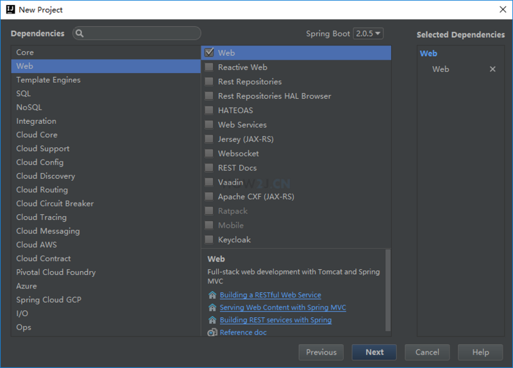
Task: Open the Cloud Discovery category
Action: point(46,176)
